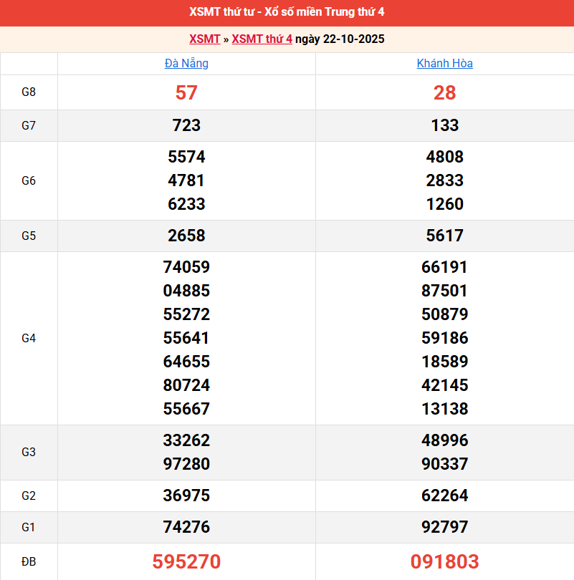Select Khánh Hòa special prize number 091803
Viewport: 574px width, 580px height.
pos(444,561)
